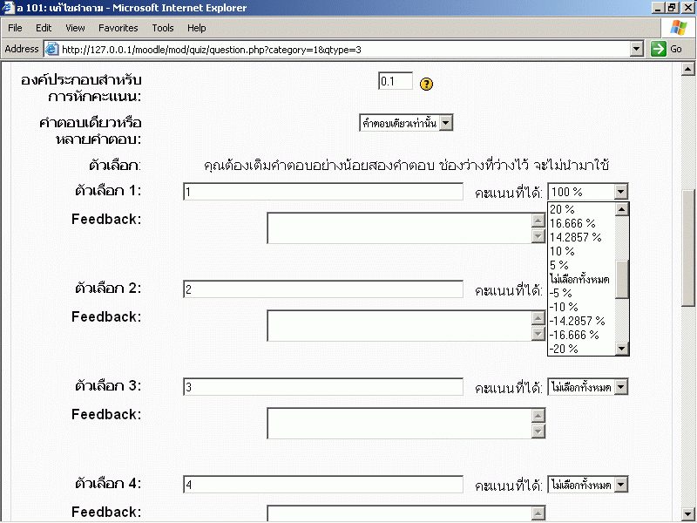The image size is (697, 523).
Task: Click the Feedback text area under choice 1
Action: point(399,228)
